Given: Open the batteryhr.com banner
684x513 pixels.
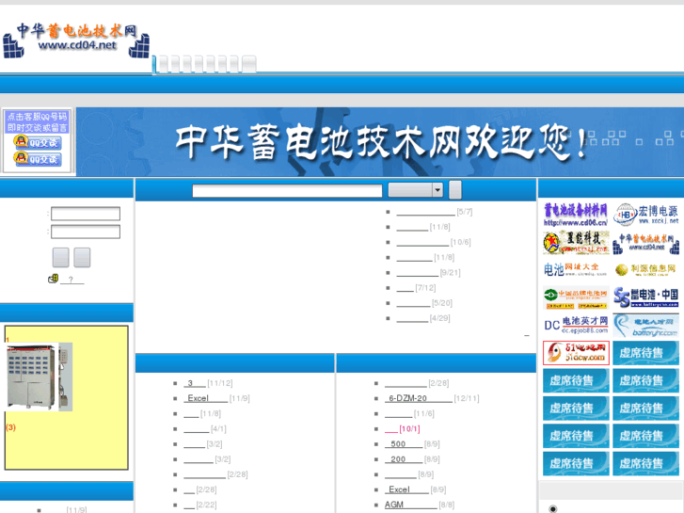Looking at the screenshot, I should pyautogui.click(x=646, y=326).
